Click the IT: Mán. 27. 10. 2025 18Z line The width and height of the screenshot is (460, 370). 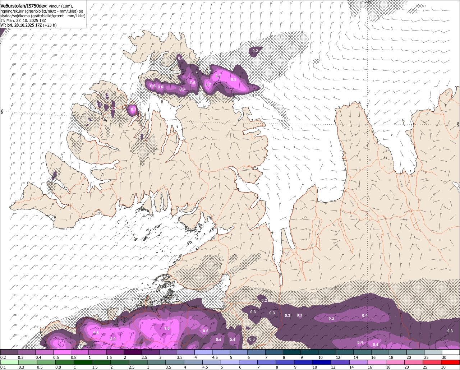pyautogui.click(x=23, y=20)
